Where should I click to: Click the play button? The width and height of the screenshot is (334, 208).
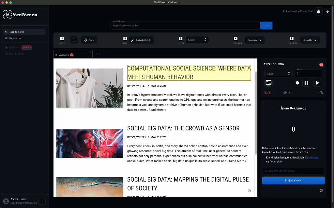click(317, 83)
